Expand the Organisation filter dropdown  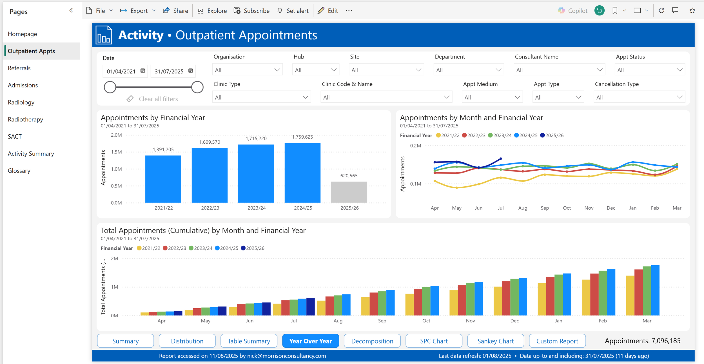(248, 70)
